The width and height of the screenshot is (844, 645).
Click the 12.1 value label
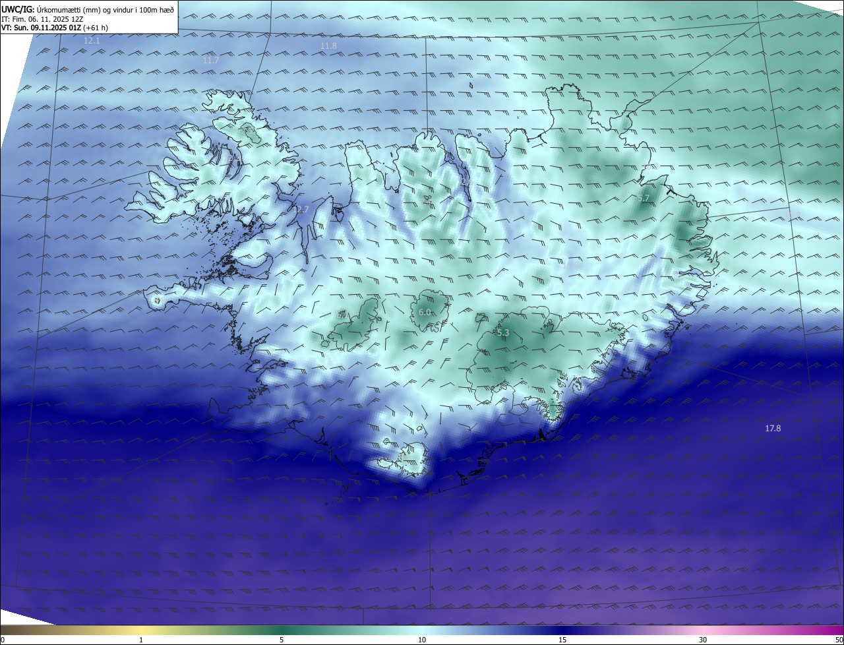[x=92, y=41]
